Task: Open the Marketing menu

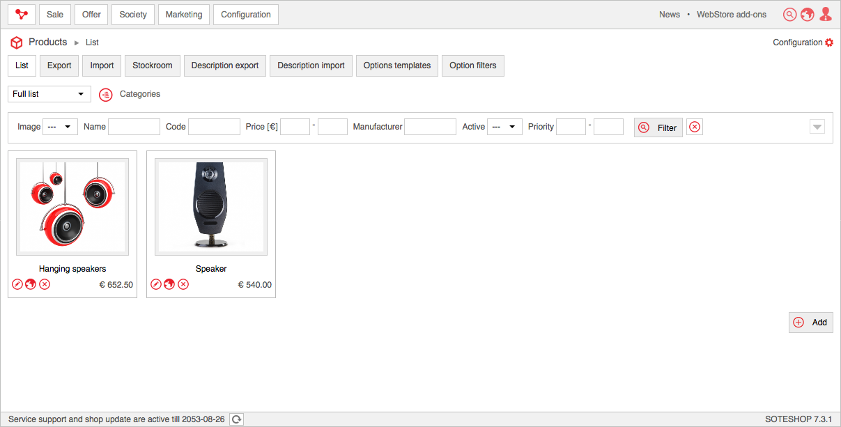Action: coord(184,15)
